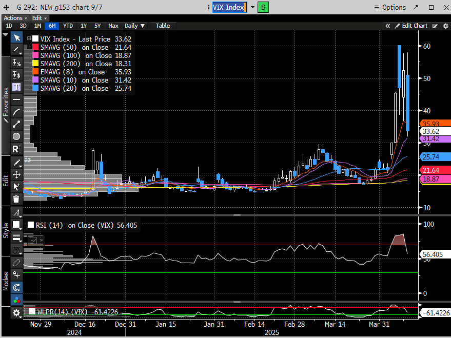This screenshot has height=338, width=451.
Task: Select the arrow pointer tool
Action: click(x=16, y=38)
